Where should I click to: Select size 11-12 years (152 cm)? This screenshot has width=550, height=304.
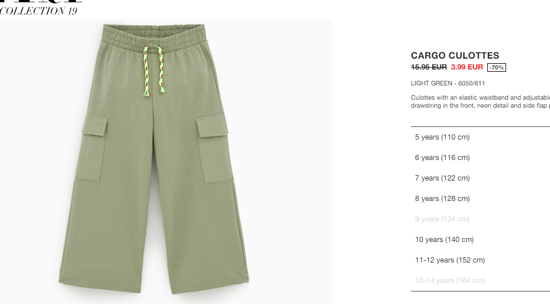pyautogui.click(x=480, y=260)
